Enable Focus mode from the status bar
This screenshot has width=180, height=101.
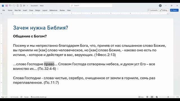click(141, 97)
